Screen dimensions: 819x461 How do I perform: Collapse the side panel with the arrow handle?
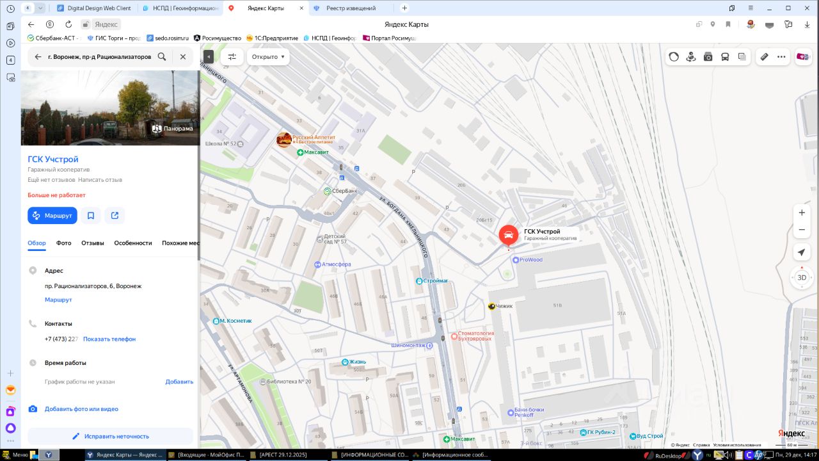209,56
